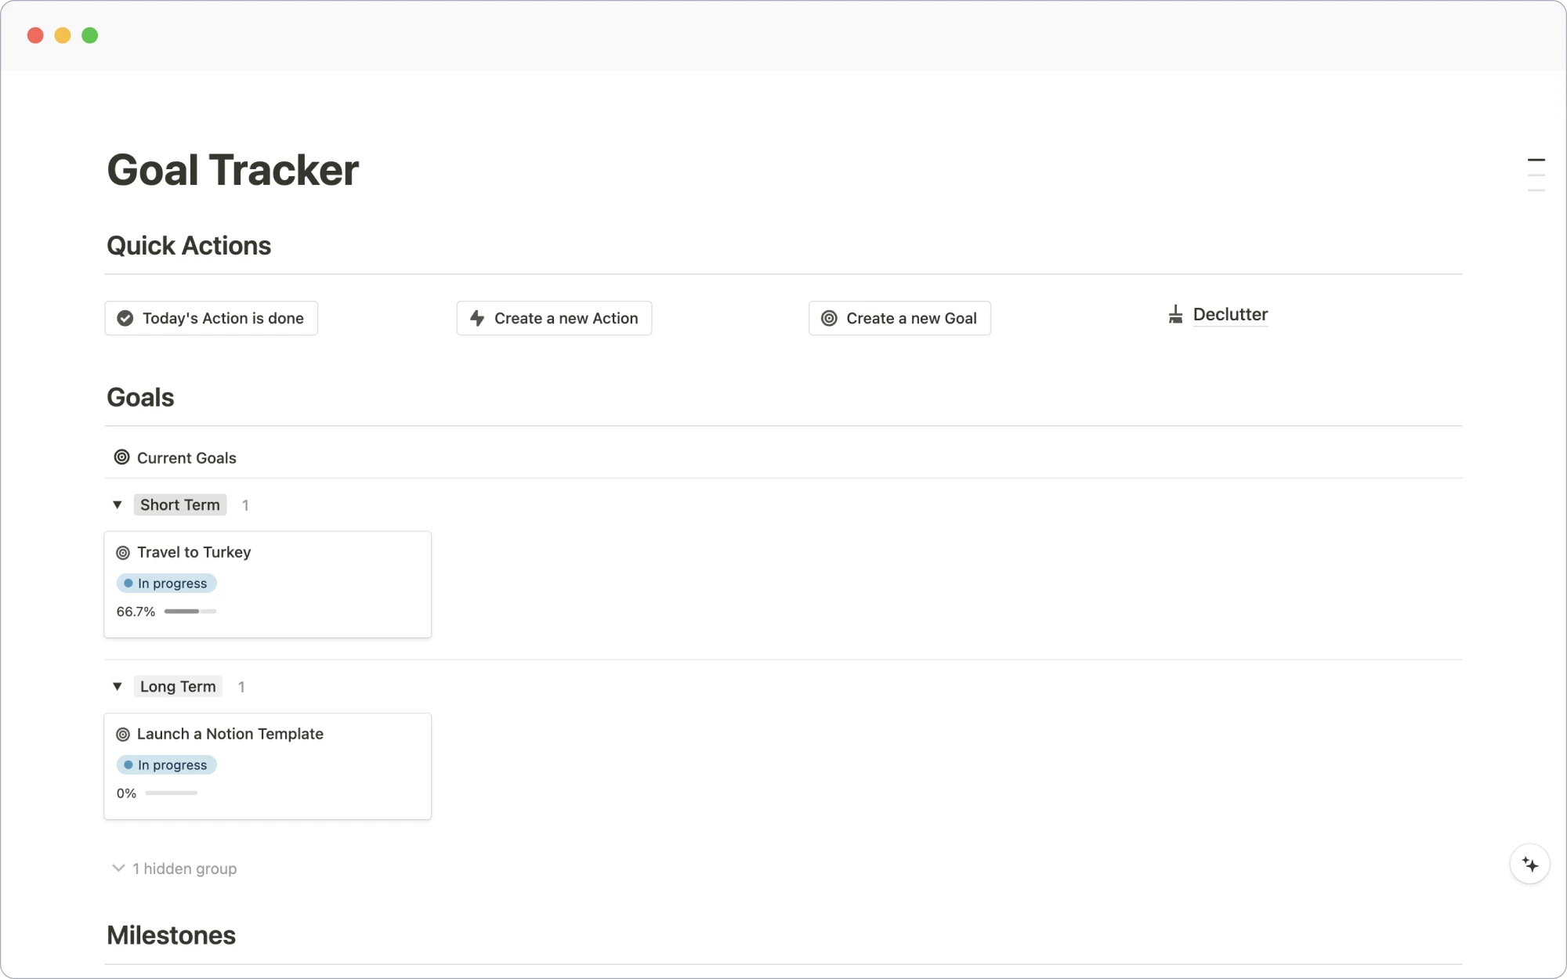Click the lightning bolt icon on Create a new Action

pyautogui.click(x=477, y=317)
